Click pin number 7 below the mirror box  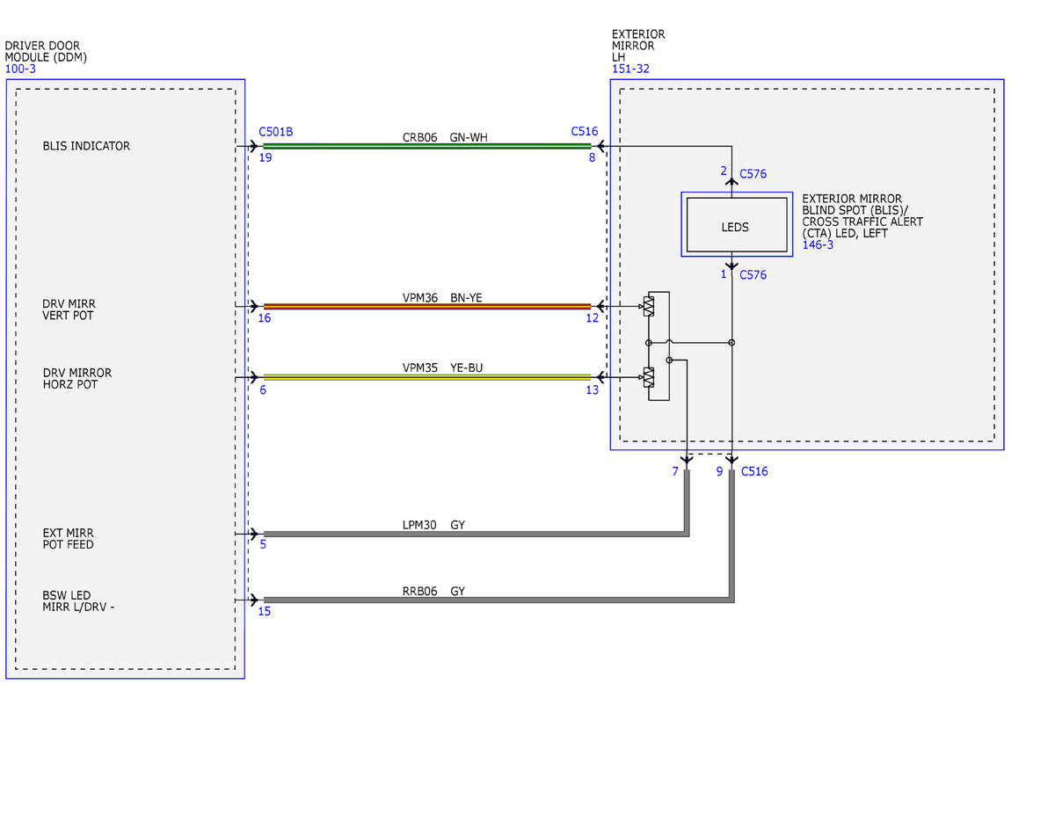pyautogui.click(x=675, y=471)
